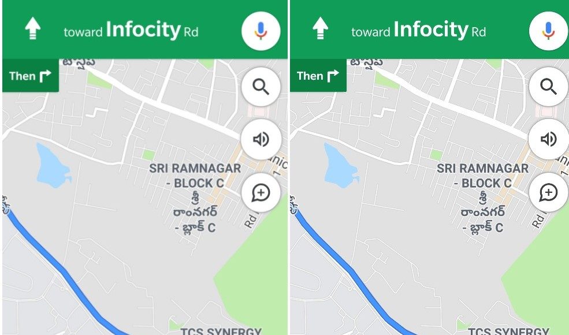The height and width of the screenshot is (335, 569).
Task: Expand the 'Then' next-turn chip in right screenshot
Action: pos(318,76)
